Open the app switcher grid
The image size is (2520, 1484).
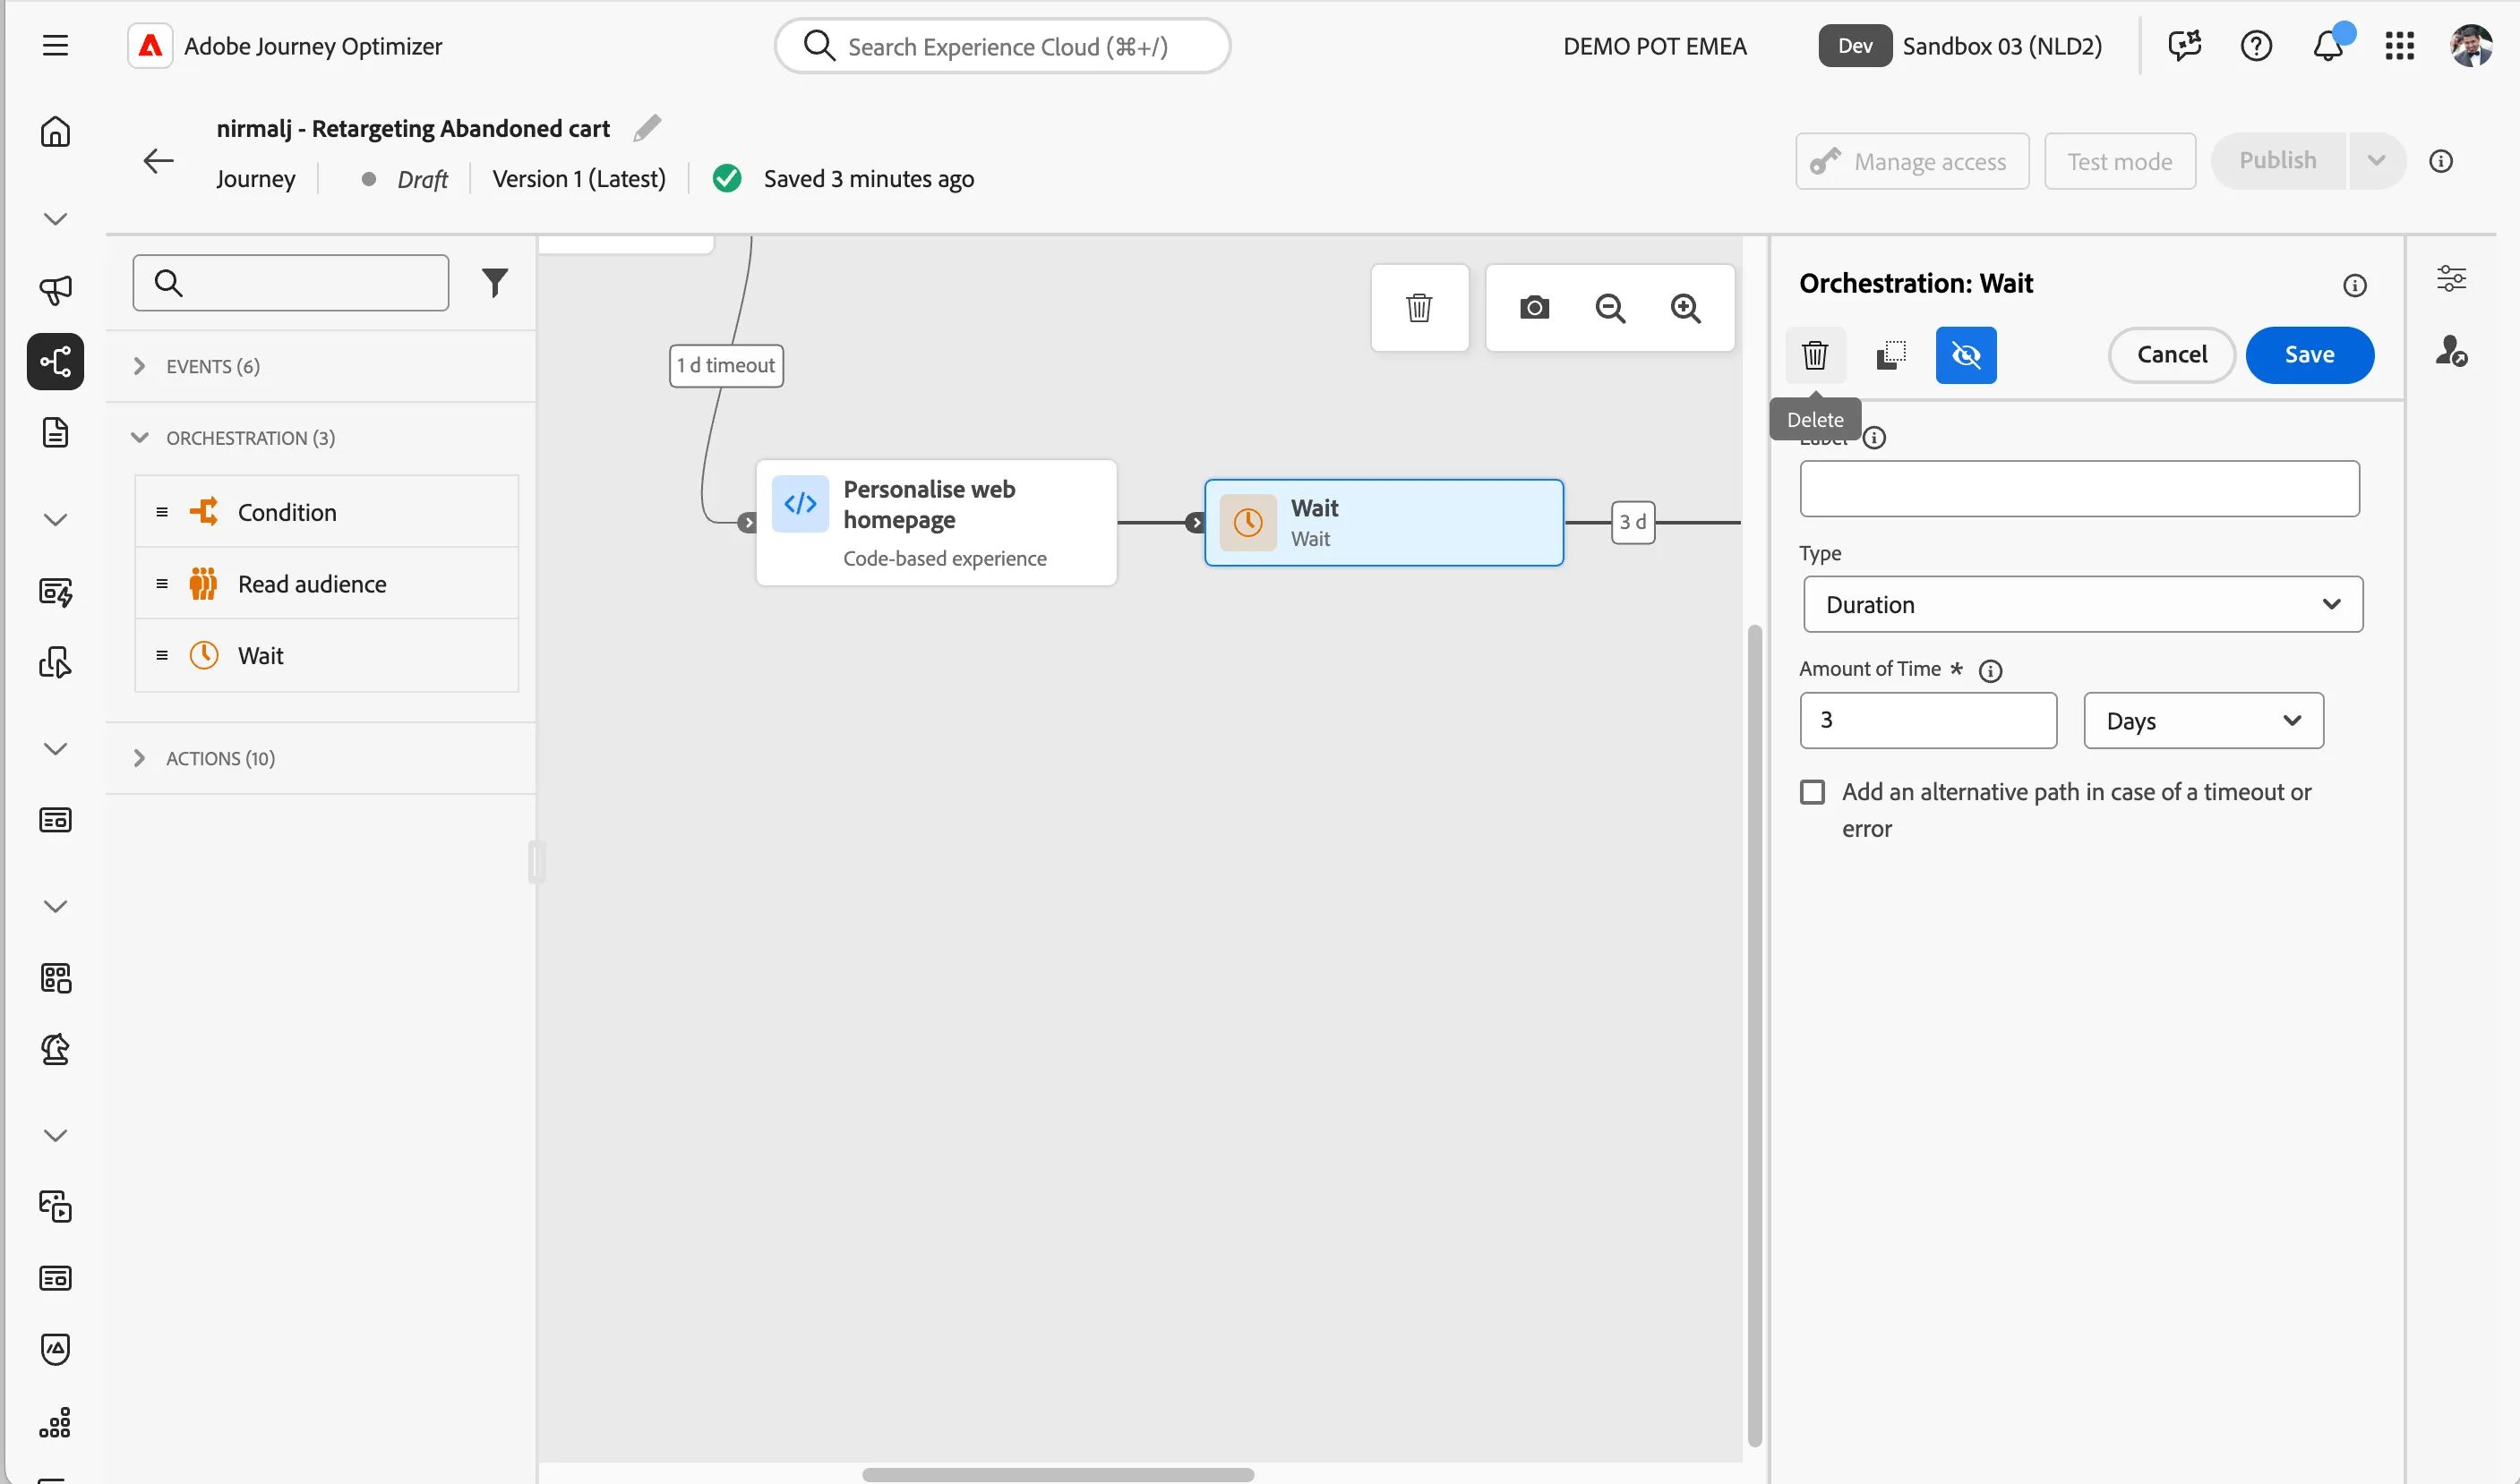(2399, 46)
